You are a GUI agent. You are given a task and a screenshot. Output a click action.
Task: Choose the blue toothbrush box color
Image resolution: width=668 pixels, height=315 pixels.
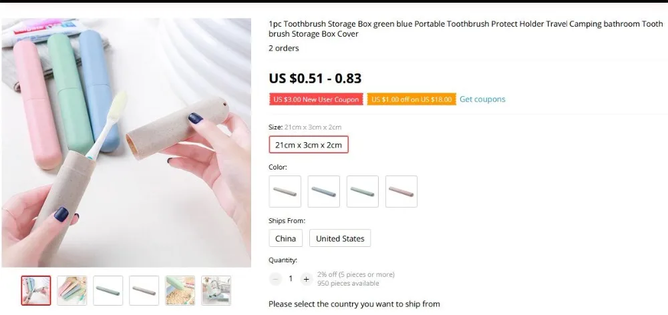click(x=324, y=192)
